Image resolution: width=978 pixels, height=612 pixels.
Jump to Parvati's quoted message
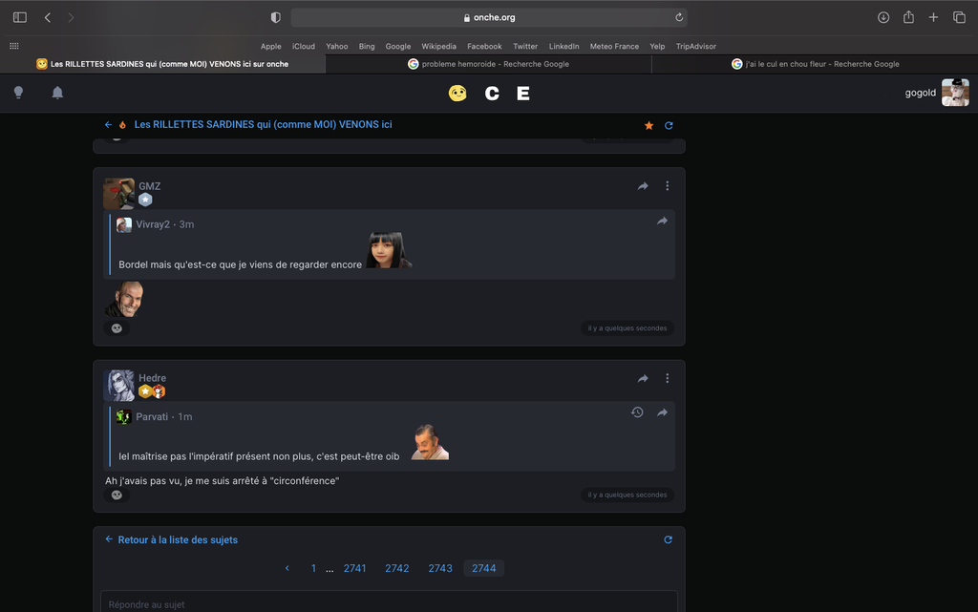662,412
